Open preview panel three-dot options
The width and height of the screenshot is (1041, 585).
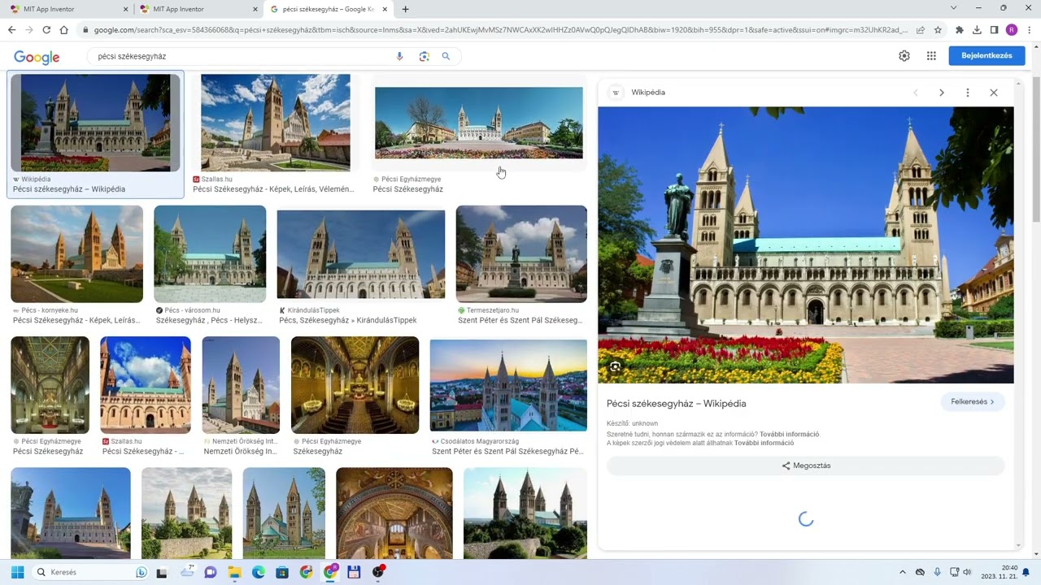(x=967, y=93)
